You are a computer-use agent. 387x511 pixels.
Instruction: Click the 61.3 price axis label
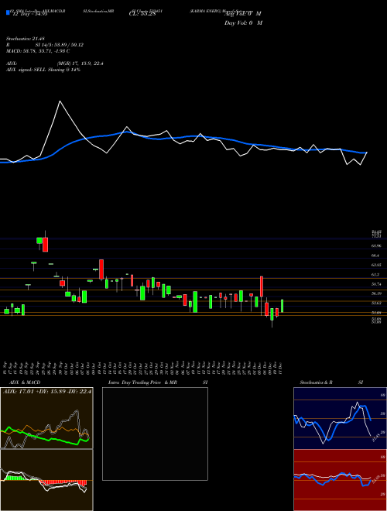(x=375, y=275)
